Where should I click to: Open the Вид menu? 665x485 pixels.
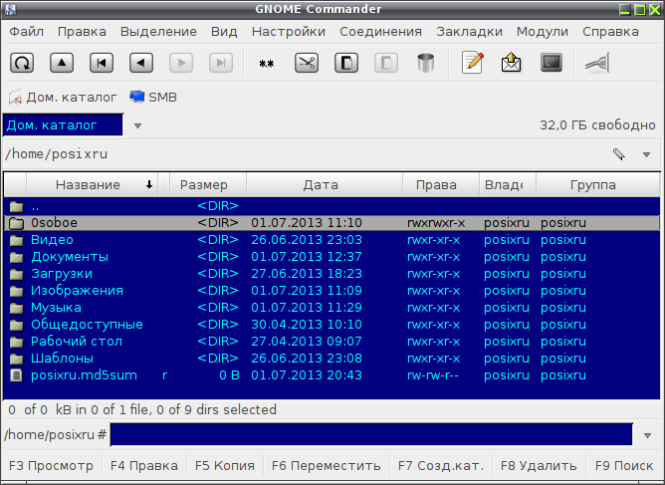tap(224, 32)
